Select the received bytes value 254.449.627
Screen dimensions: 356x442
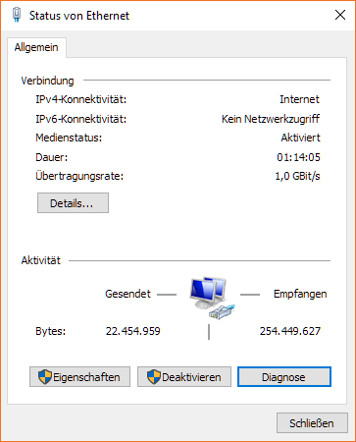(290, 331)
